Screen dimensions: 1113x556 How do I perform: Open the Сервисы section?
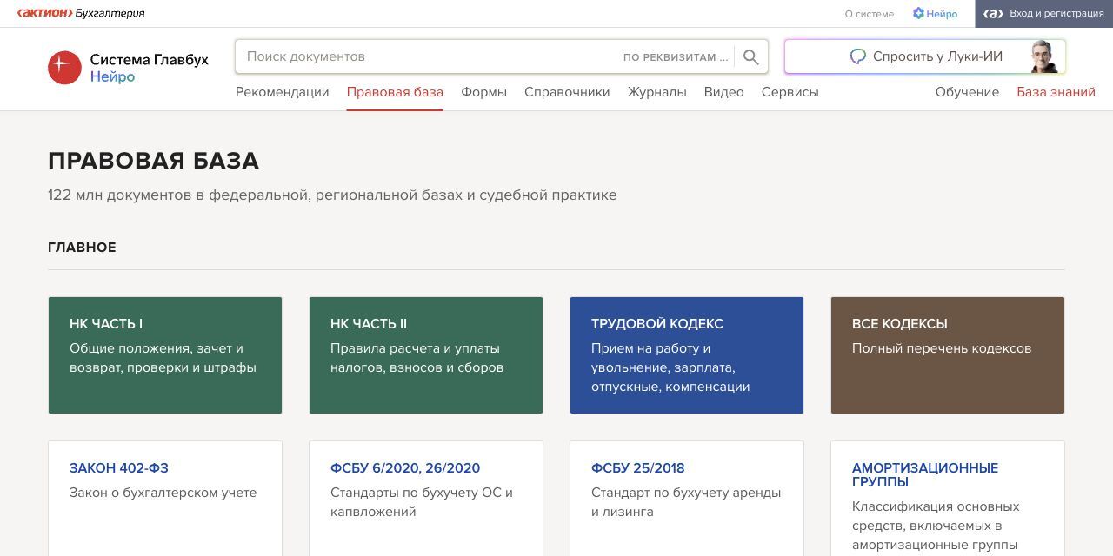790,92
